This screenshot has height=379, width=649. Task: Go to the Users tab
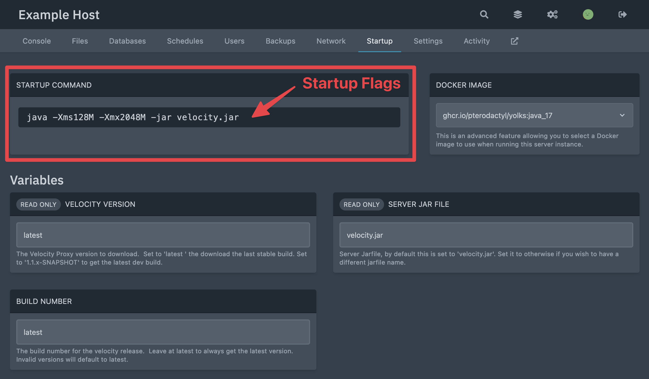coord(234,41)
